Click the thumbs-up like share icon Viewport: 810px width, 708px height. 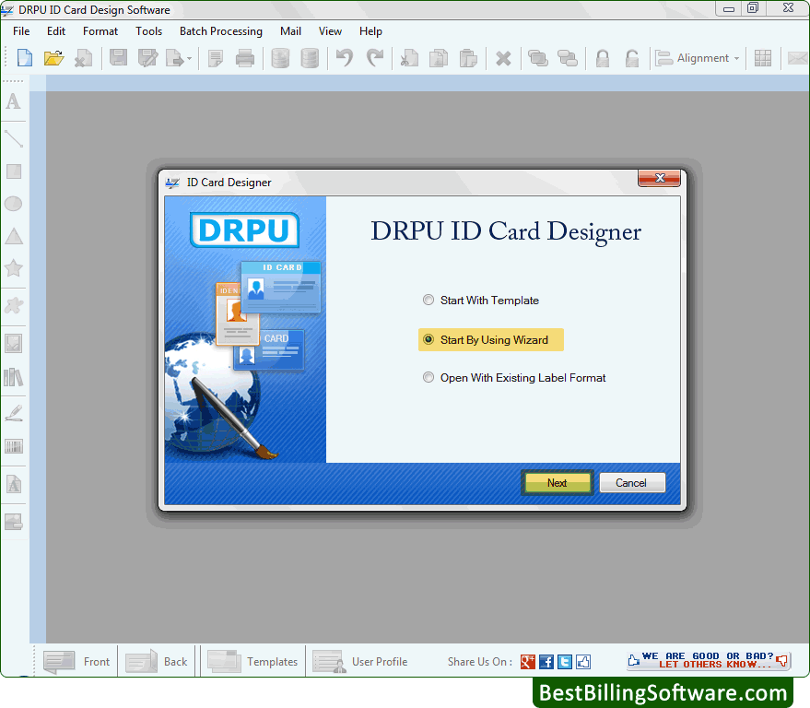583,662
